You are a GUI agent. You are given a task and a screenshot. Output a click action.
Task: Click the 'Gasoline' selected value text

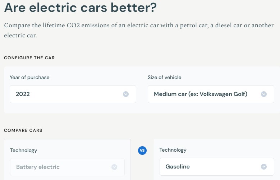(x=178, y=167)
